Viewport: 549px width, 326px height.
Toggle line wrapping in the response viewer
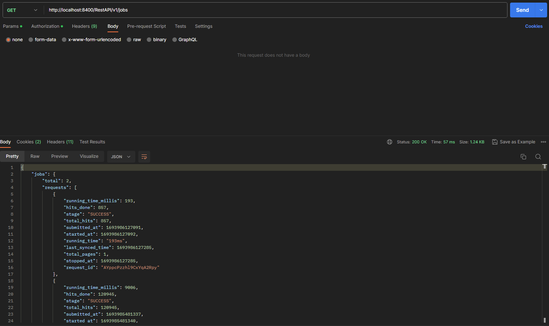pyautogui.click(x=144, y=157)
